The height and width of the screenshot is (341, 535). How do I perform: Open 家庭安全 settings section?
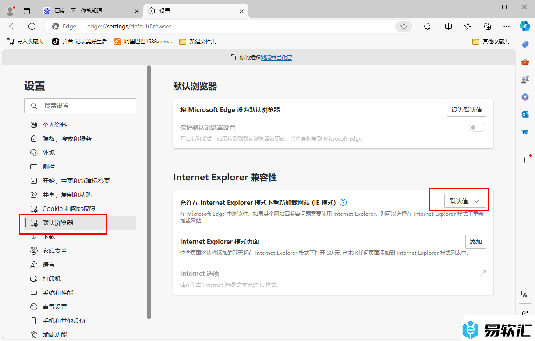pyautogui.click(x=81, y=251)
